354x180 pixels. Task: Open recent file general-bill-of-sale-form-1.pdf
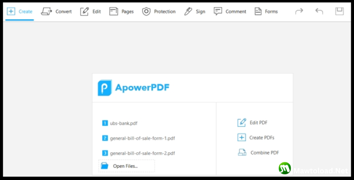point(139,138)
